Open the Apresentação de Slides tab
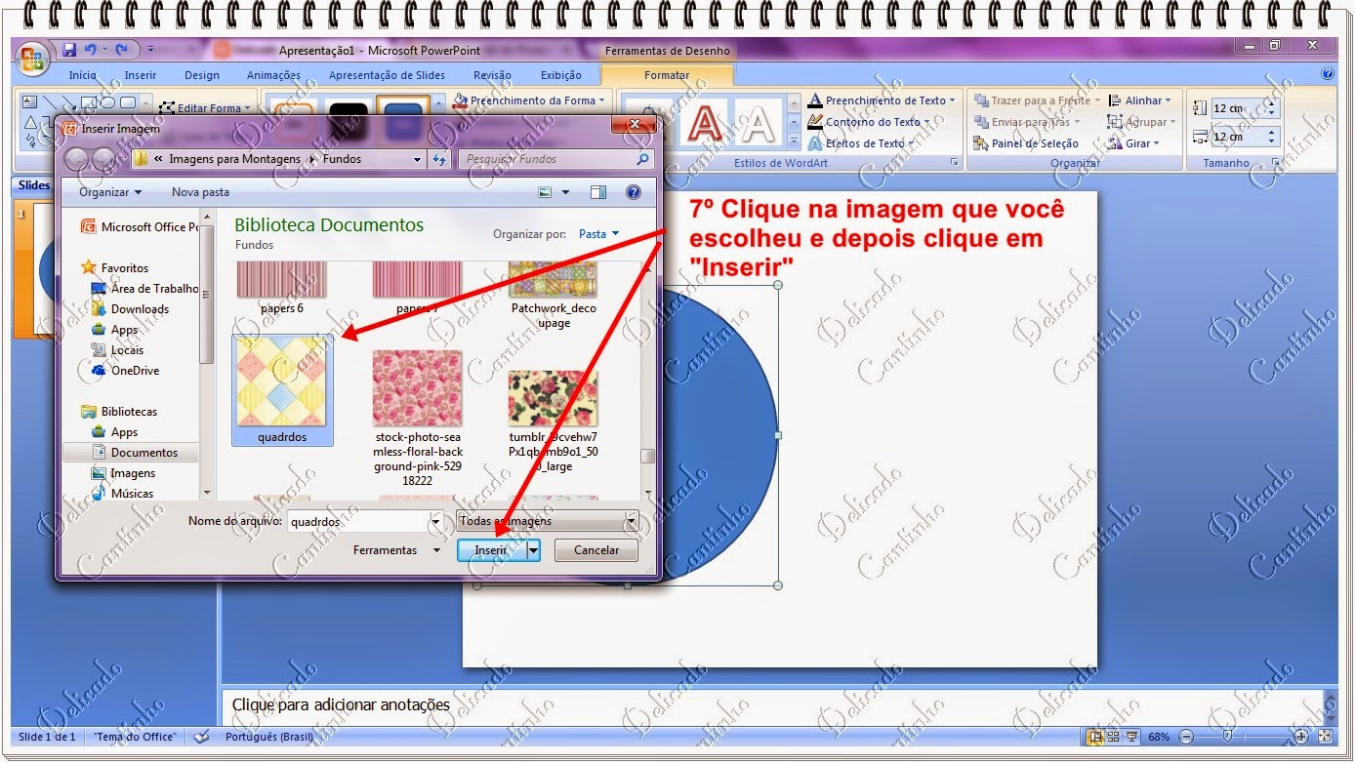 387,75
